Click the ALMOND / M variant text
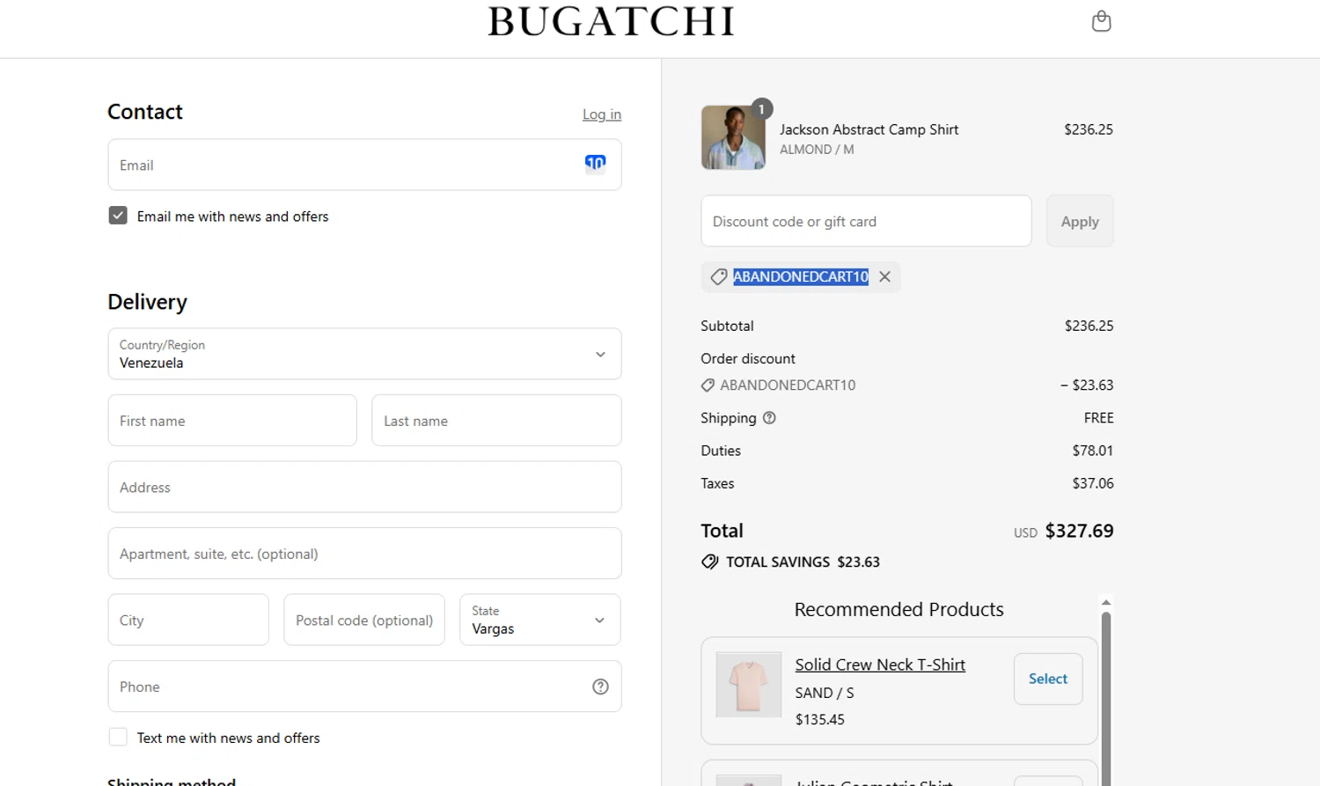The width and height of the screenshot is (1320, 786). 817,150
